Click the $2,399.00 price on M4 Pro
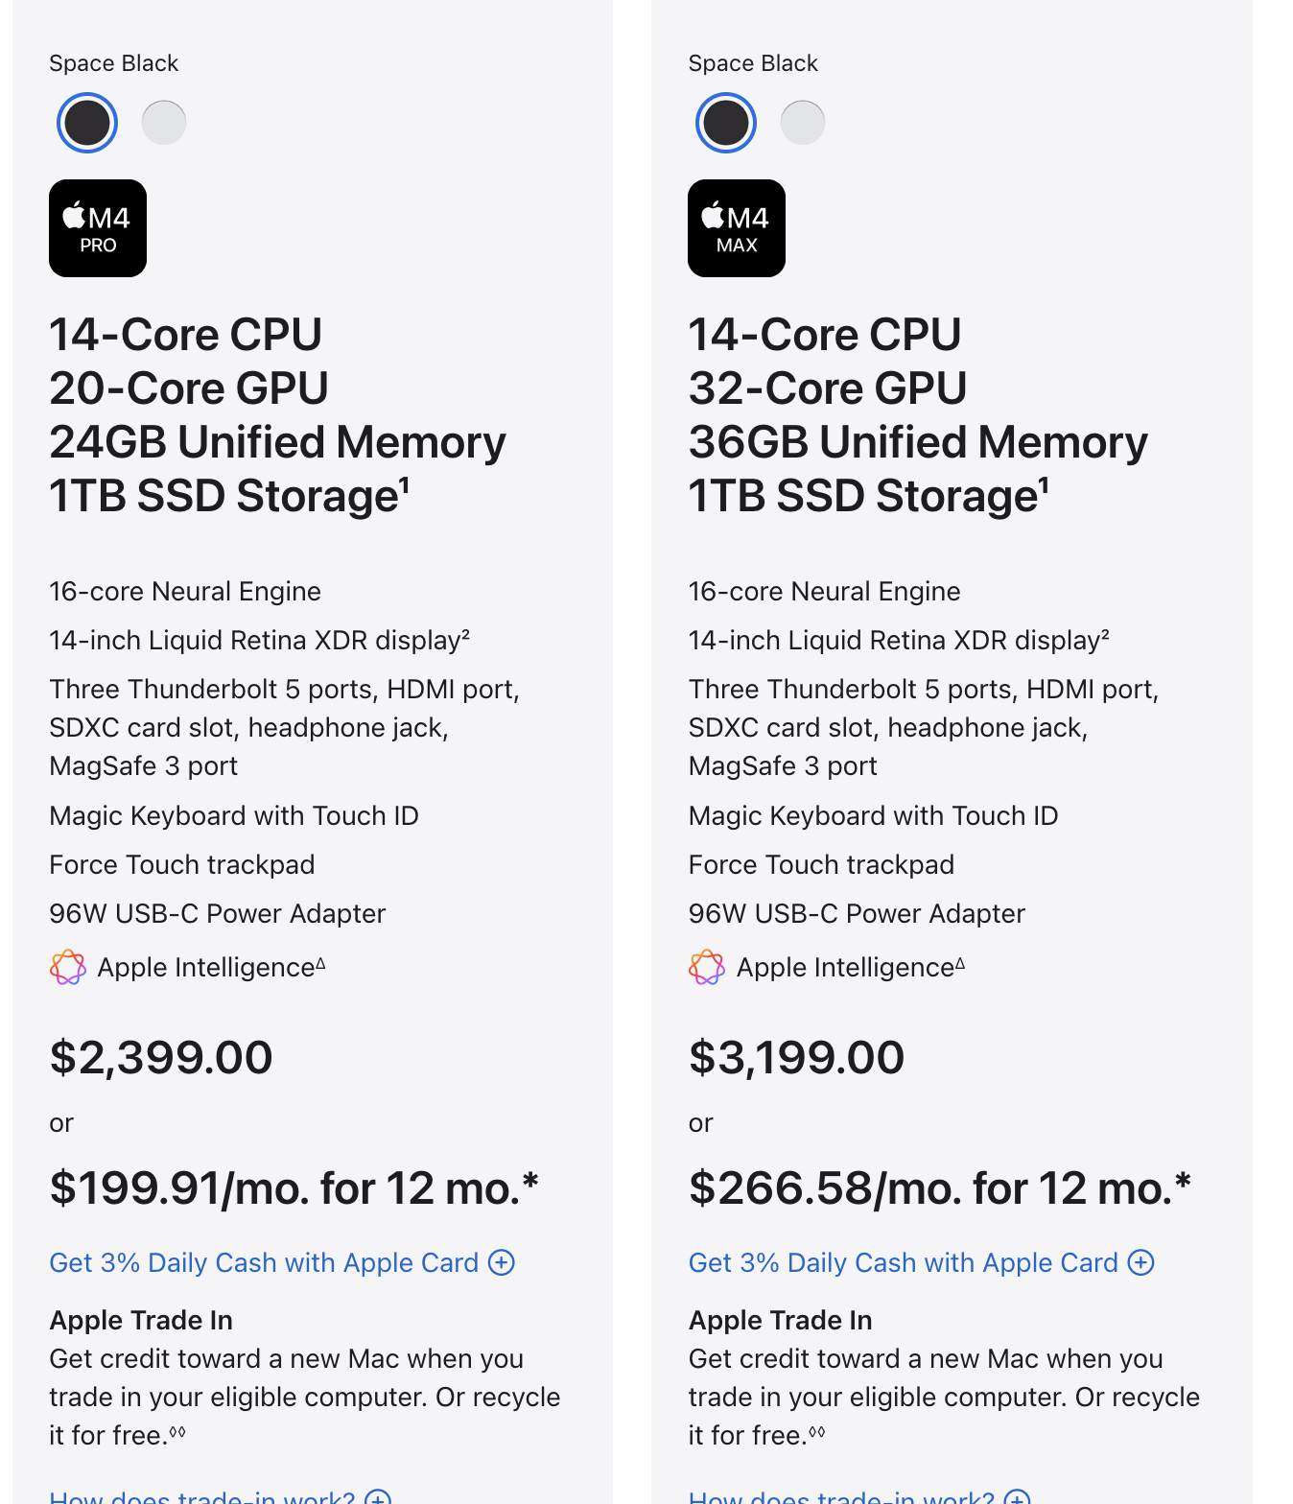The height and width of the screenshot is (1504, 1293). click(161, 1058)
